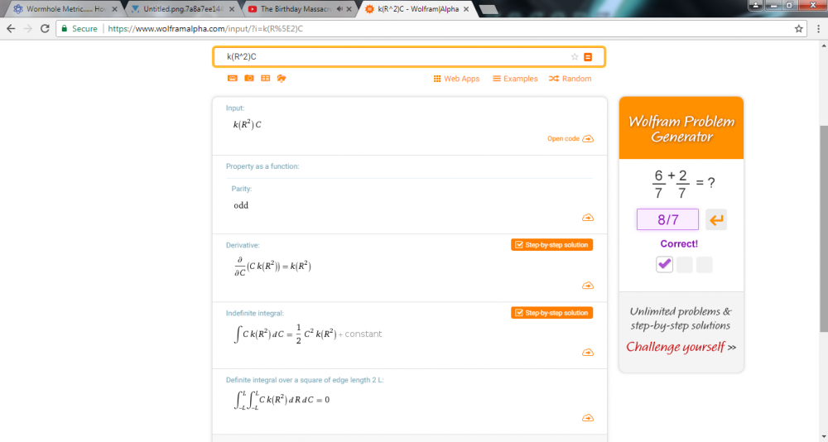Favorite this query with the star icon in the search box

[x=575, y=57]
